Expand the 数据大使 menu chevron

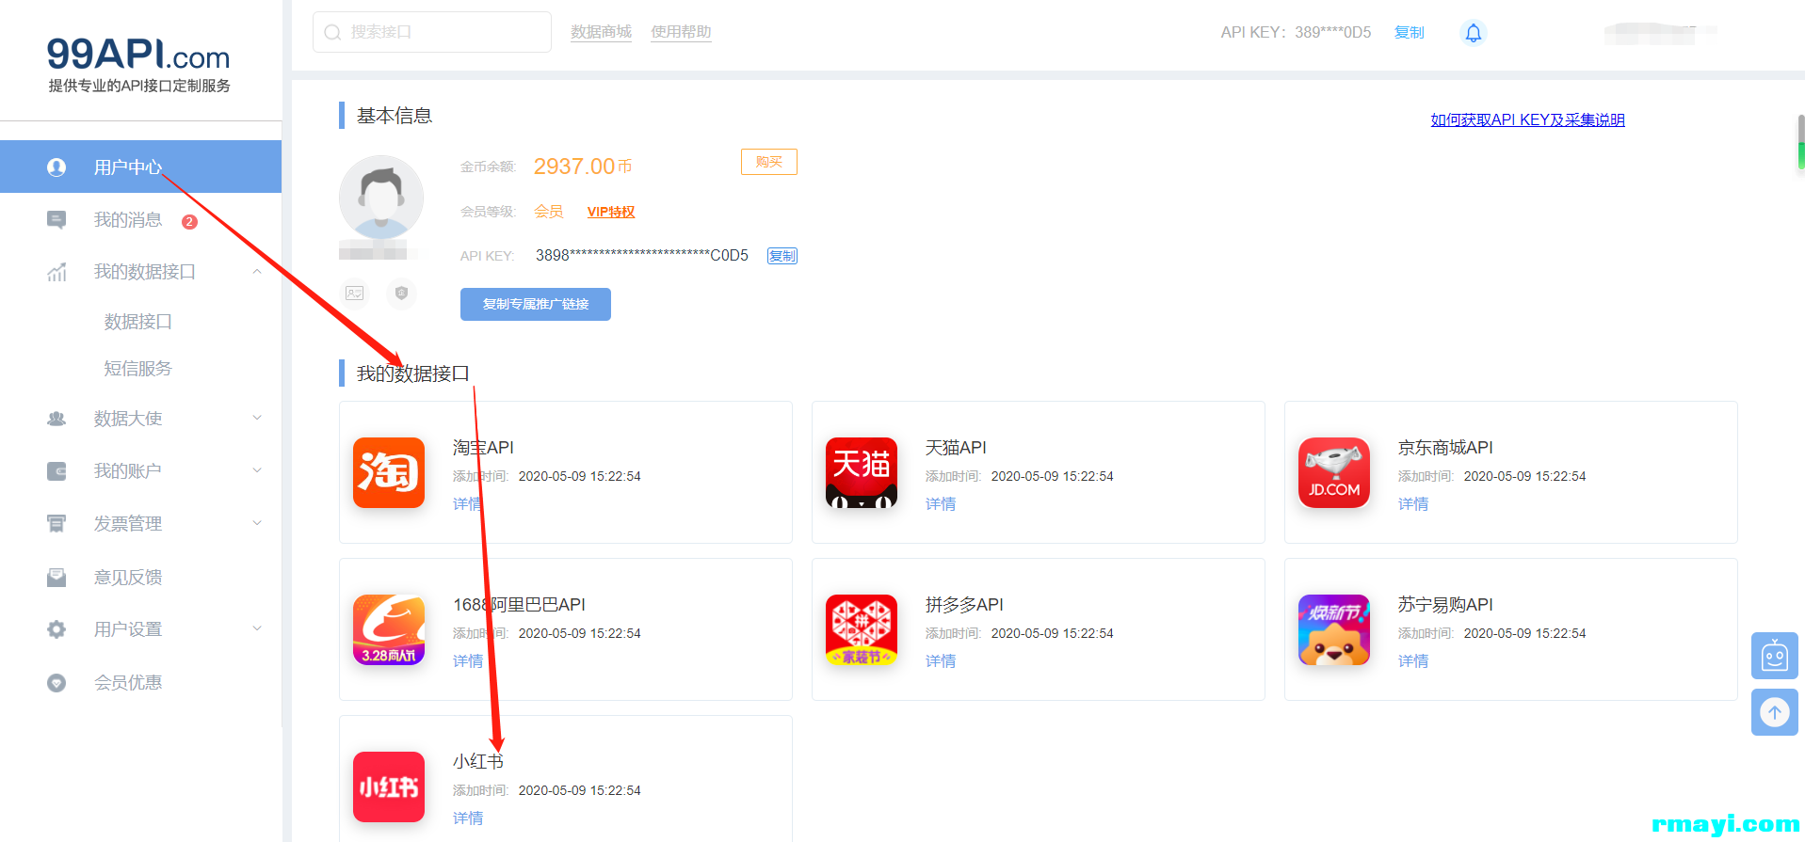(257, 418)
